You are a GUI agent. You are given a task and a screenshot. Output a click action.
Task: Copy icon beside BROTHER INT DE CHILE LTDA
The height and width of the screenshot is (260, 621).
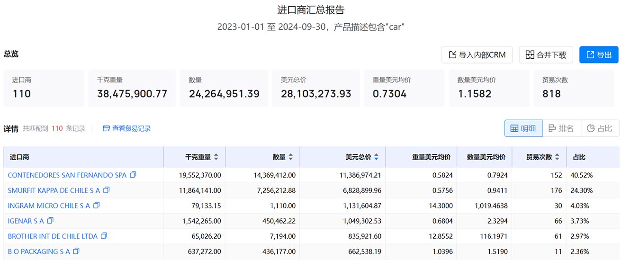pyautogui.click(x=104, y=236)
